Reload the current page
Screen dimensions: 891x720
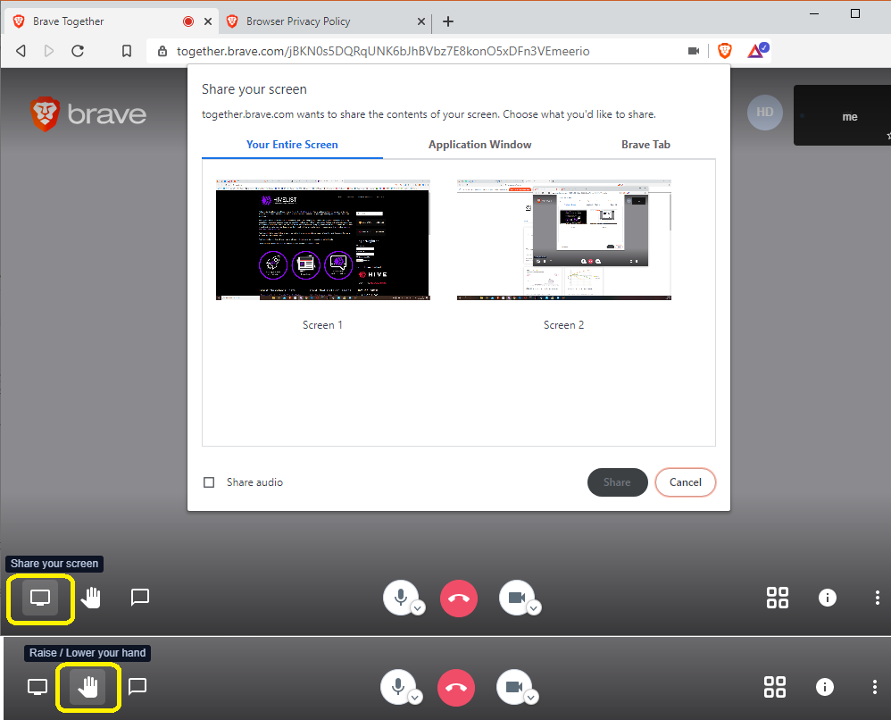[x=78, y=51]
